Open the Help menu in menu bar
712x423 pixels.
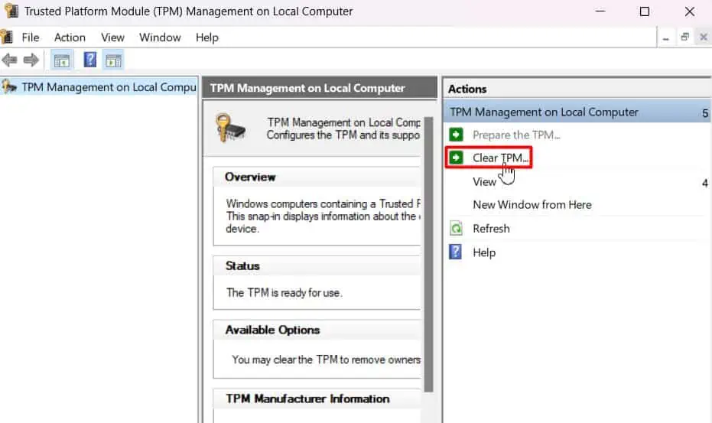(x=207, y=37)
